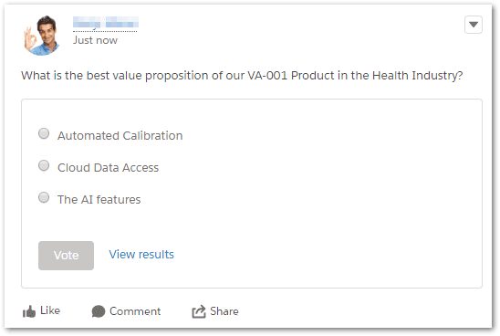Image resolution: width=500 pixels, height=336 pixels.
Task: Click the Share arrow icon
Action: click(199, 311)
